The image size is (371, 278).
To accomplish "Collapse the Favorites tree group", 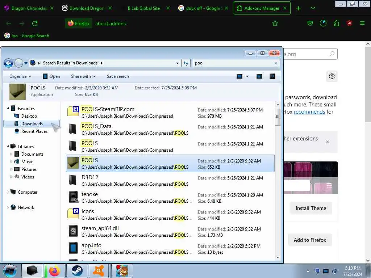I will 8,109.
